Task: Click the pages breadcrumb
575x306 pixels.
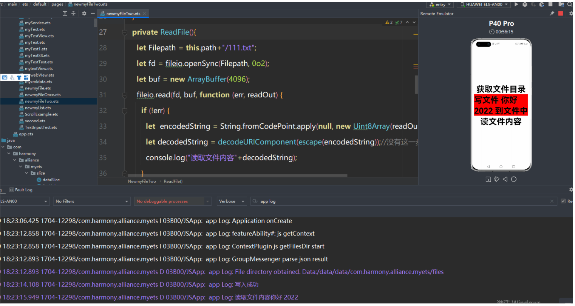Action: 57,4
